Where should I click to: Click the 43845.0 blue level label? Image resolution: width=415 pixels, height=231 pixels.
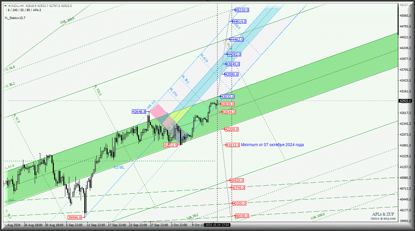pyautogui.click(x=233, y=64)
